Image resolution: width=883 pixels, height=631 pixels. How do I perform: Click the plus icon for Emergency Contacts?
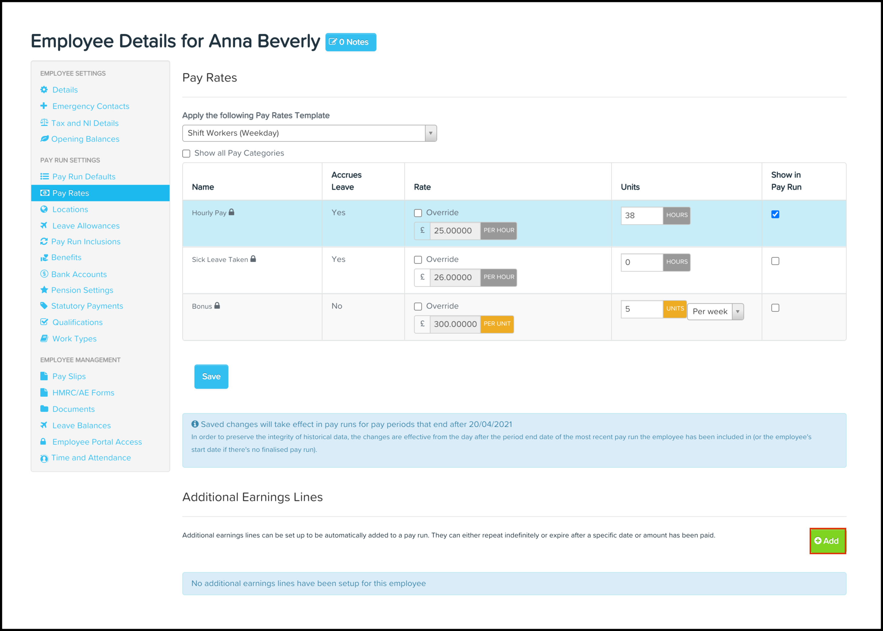[44, 106]
